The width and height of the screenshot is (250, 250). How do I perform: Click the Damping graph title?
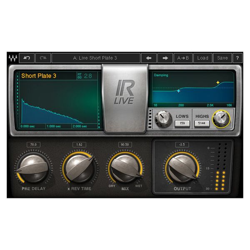point(161,75)
